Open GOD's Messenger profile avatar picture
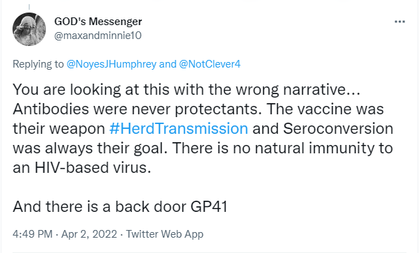This screenshot has width=419, height=253. (29, 29)
